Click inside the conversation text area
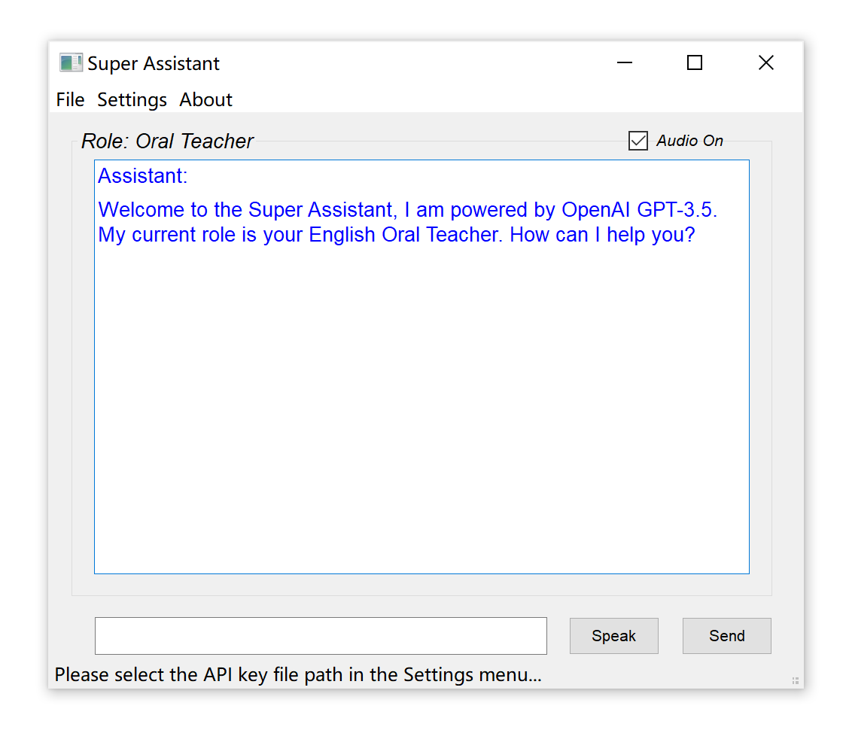 pyautogui.click(x=422, y=367)
